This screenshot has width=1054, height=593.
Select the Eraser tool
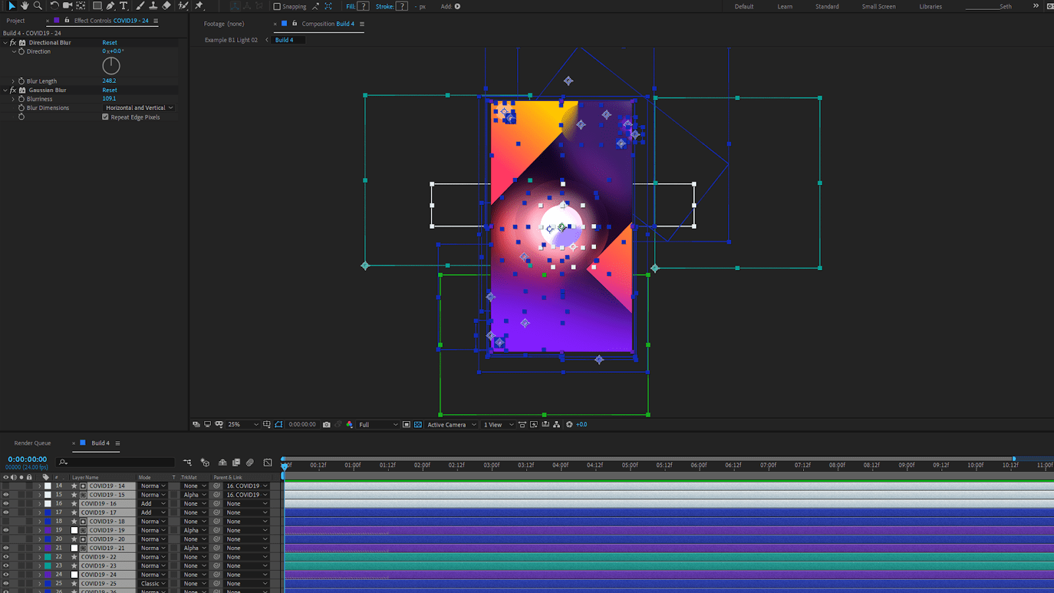[167, 6]
